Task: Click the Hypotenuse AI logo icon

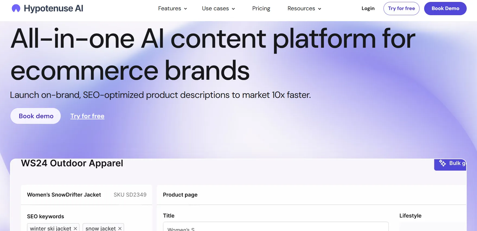Action: (16, 8)
